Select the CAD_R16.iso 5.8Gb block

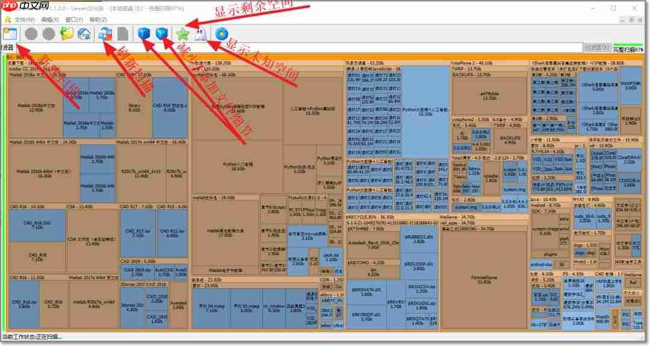click(24, 304)
